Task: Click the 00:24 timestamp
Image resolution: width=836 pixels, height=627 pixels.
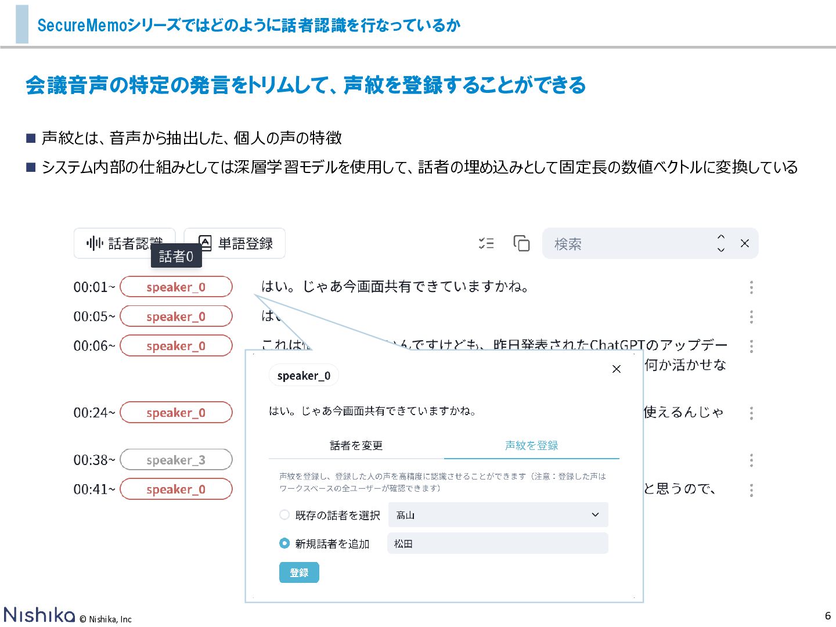Action: pos(93,412)
